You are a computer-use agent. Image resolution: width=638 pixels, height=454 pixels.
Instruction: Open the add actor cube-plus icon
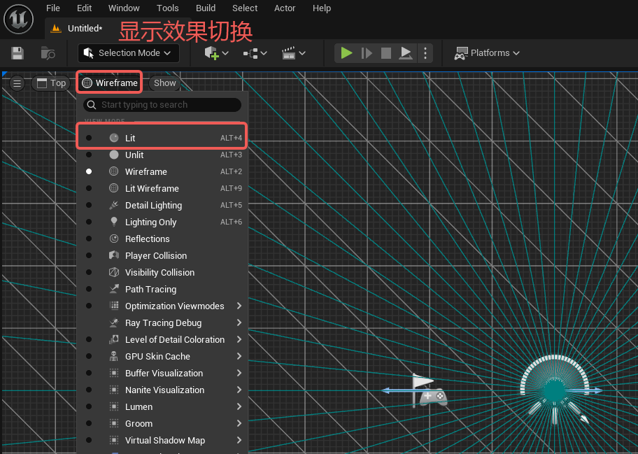click(x=211, y=53)
